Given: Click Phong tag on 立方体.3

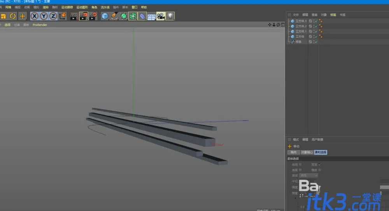Looking at the screenshot, I should (x=321, y=21).
